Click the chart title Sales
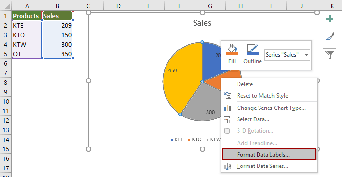 click(202, 23)
